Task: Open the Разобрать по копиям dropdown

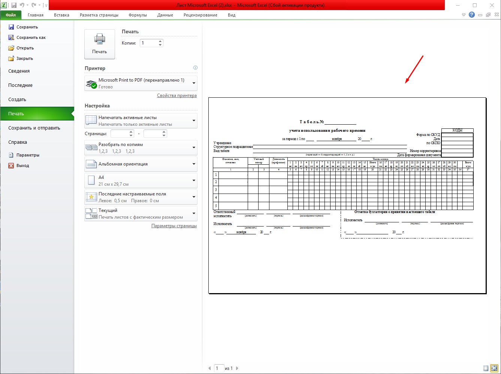Action: [x=141, y=148]
